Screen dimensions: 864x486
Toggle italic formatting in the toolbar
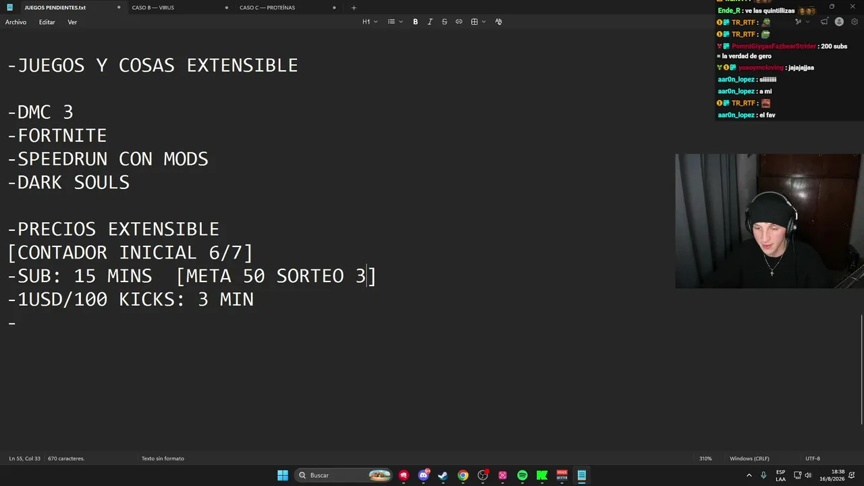pos(430,22)
